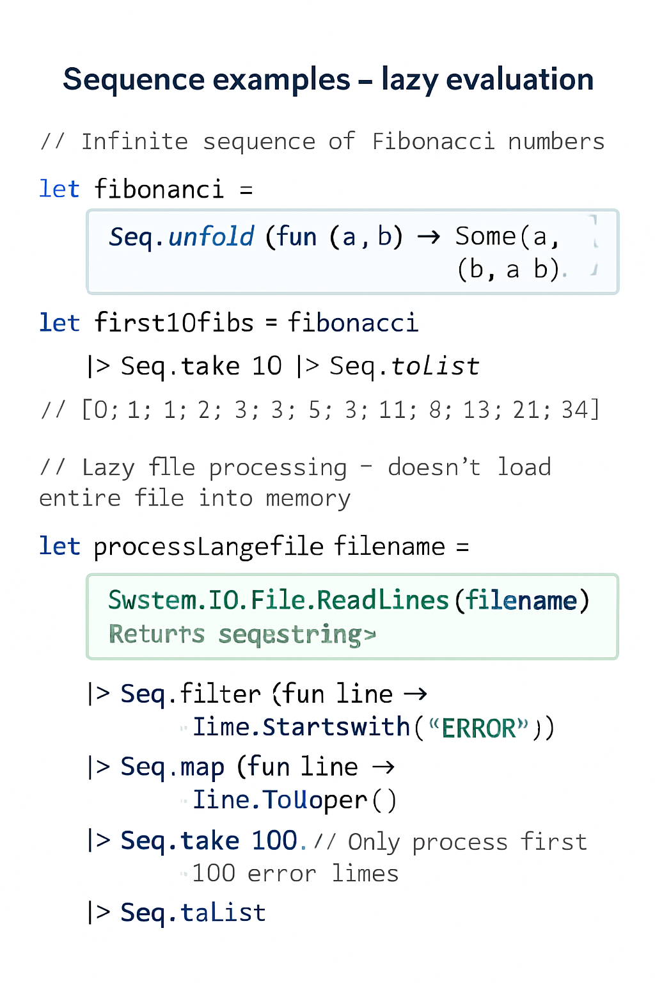
Task: Click the italic Seq.tolist call
Action: coord(404,366)
